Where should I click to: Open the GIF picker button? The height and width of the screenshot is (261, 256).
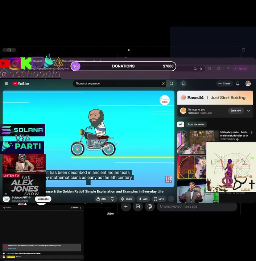click(x=138, y=206)
